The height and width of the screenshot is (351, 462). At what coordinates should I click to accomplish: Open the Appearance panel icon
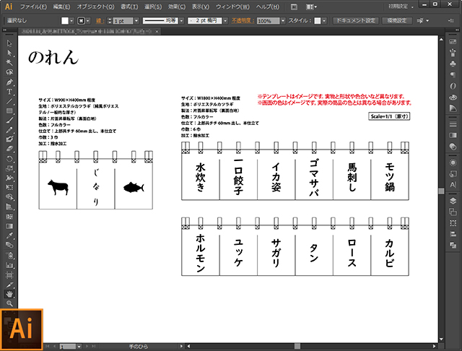(x=453, y=162)
